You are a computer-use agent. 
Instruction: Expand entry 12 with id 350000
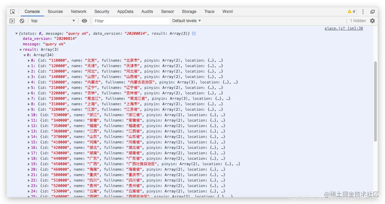point(29,126)
